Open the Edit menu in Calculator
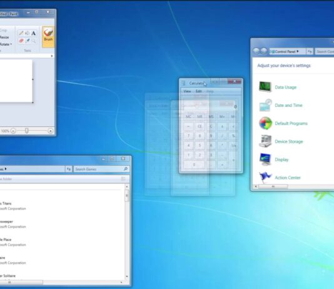The height and width of the screenshot is (289, 334). (198, 91)
